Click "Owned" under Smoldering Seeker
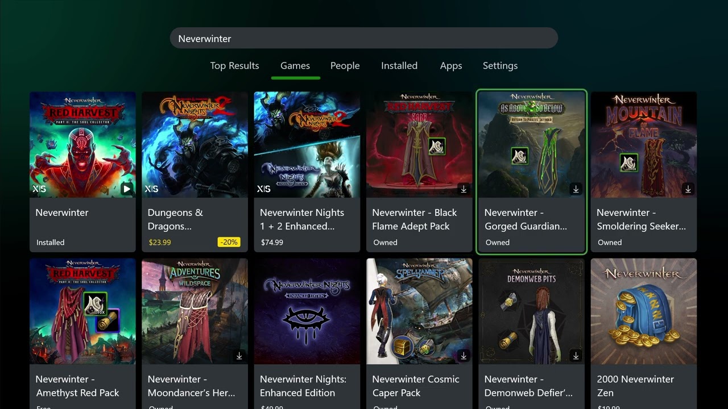This screenshot has height=409, width=728. coord(610,243)
